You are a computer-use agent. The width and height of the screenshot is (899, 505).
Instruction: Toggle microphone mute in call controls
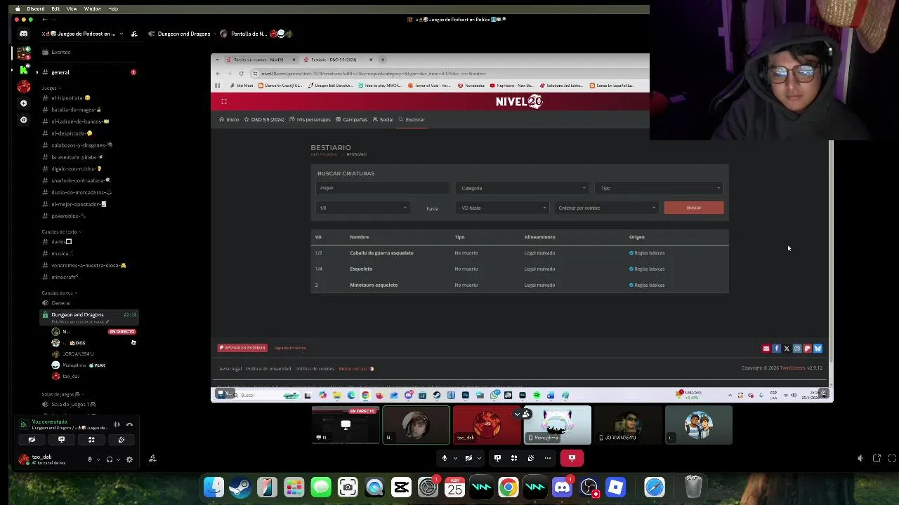[444, 458]
